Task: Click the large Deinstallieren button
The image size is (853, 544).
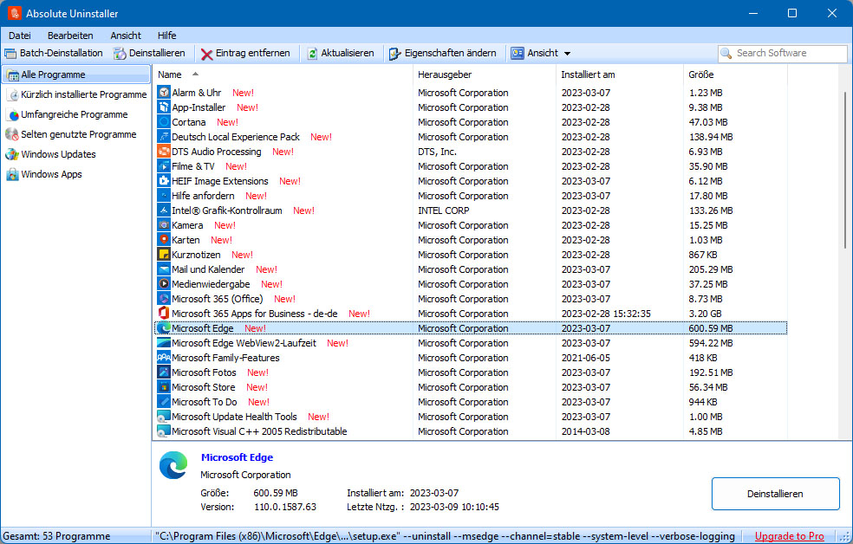Action: (775, 494)
